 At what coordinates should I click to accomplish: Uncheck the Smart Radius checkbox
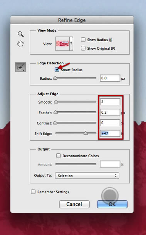click(57, 70)
